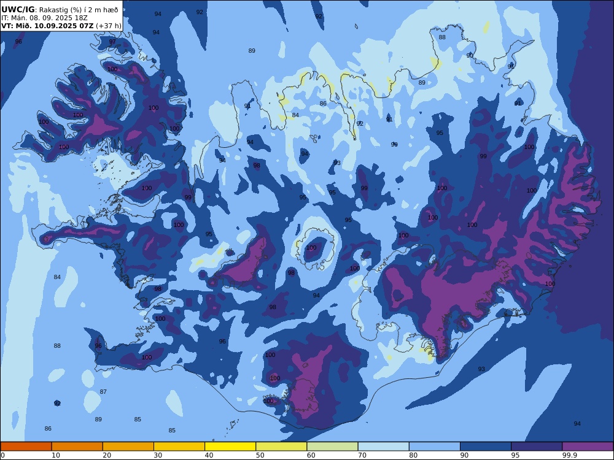
Task: Click the '60' tick label under the color scale
Action: pyautogui.click(x=311, y=455)
